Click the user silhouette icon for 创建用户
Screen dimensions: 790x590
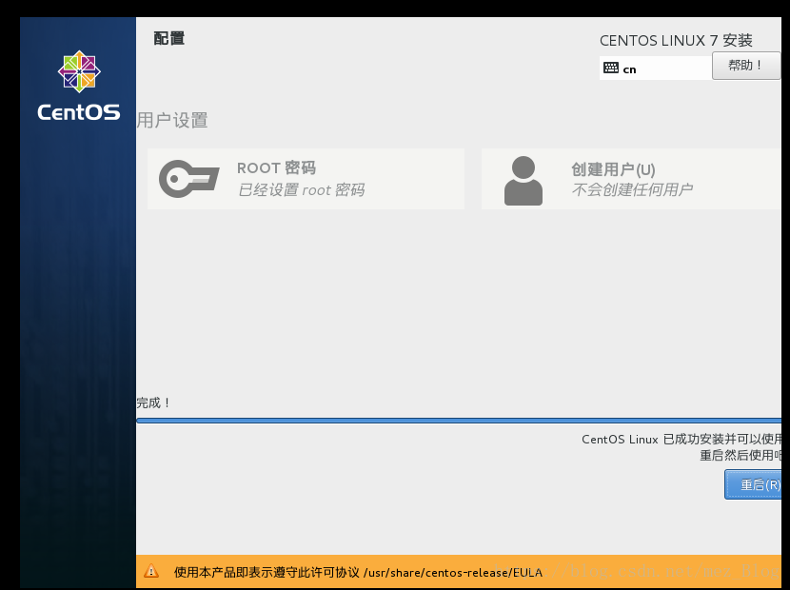524,179
